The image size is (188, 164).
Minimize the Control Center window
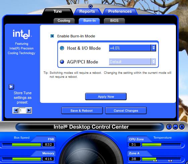175,127
